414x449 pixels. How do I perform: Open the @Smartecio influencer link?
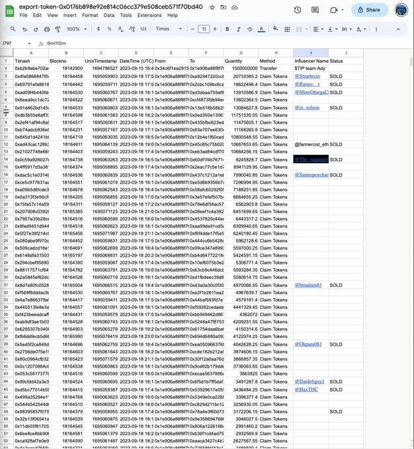pyautogui.click(x=308, y=76)
